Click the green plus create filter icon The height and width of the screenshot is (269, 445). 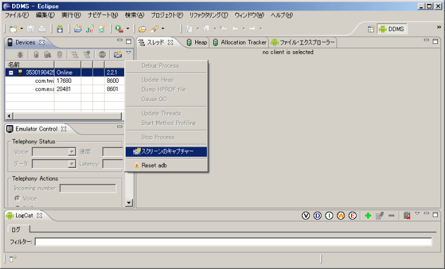coord(368,216)
